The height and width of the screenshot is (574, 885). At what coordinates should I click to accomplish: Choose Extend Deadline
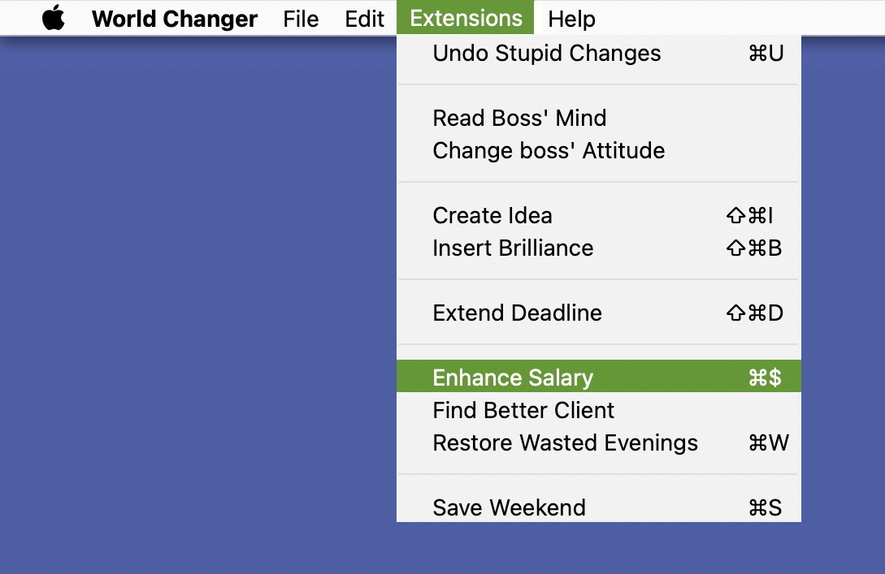[x=517, y=313]
